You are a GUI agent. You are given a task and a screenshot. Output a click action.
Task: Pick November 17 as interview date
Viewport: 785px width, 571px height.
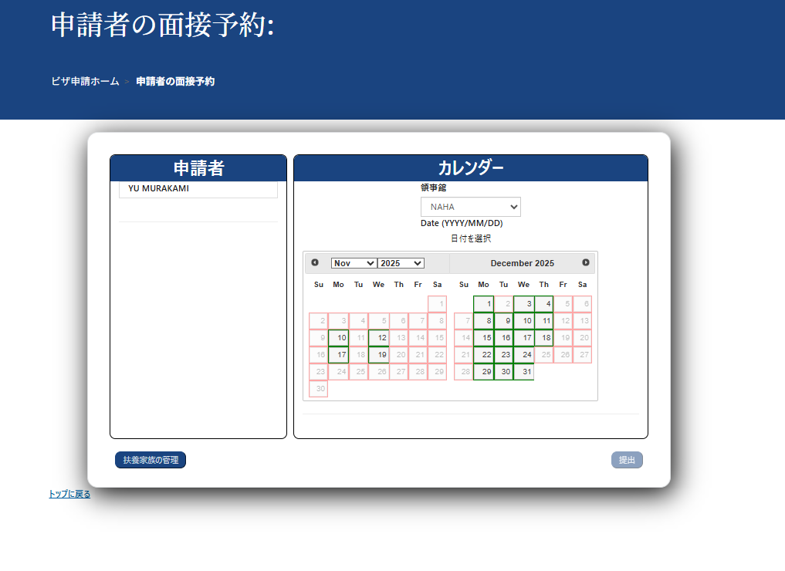(339, 355)
